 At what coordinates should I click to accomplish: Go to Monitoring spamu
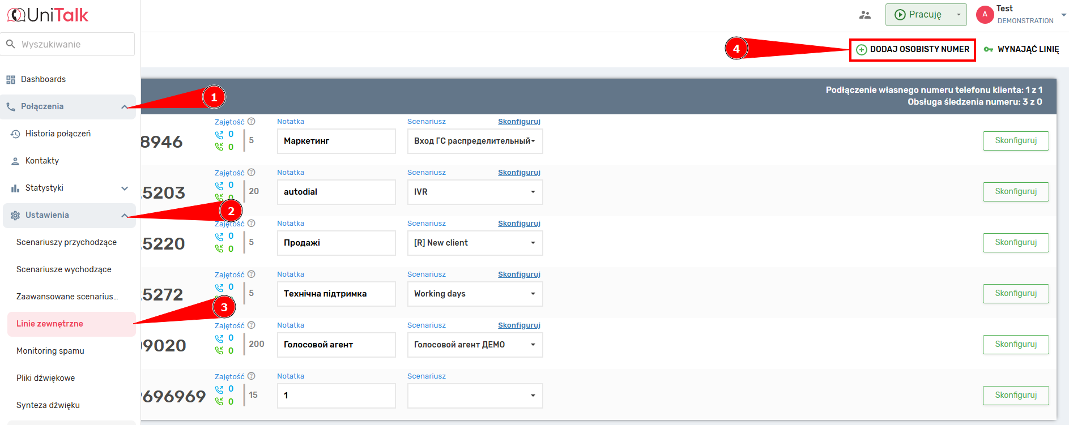click(x=50, y=351)
